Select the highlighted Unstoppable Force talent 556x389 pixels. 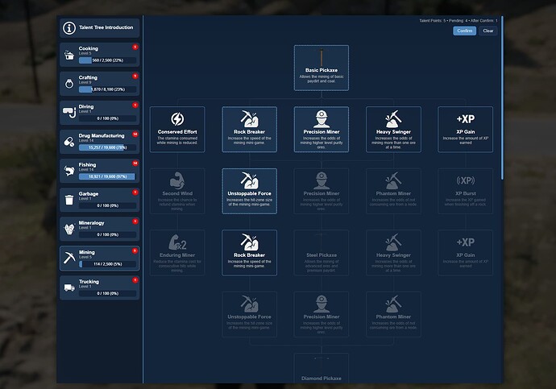[x=249, y=191]
